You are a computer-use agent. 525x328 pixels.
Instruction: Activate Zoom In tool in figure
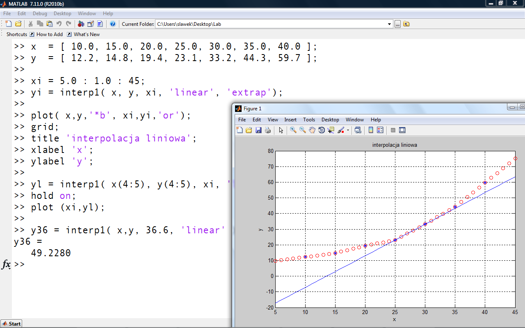[x=293, y=130]
